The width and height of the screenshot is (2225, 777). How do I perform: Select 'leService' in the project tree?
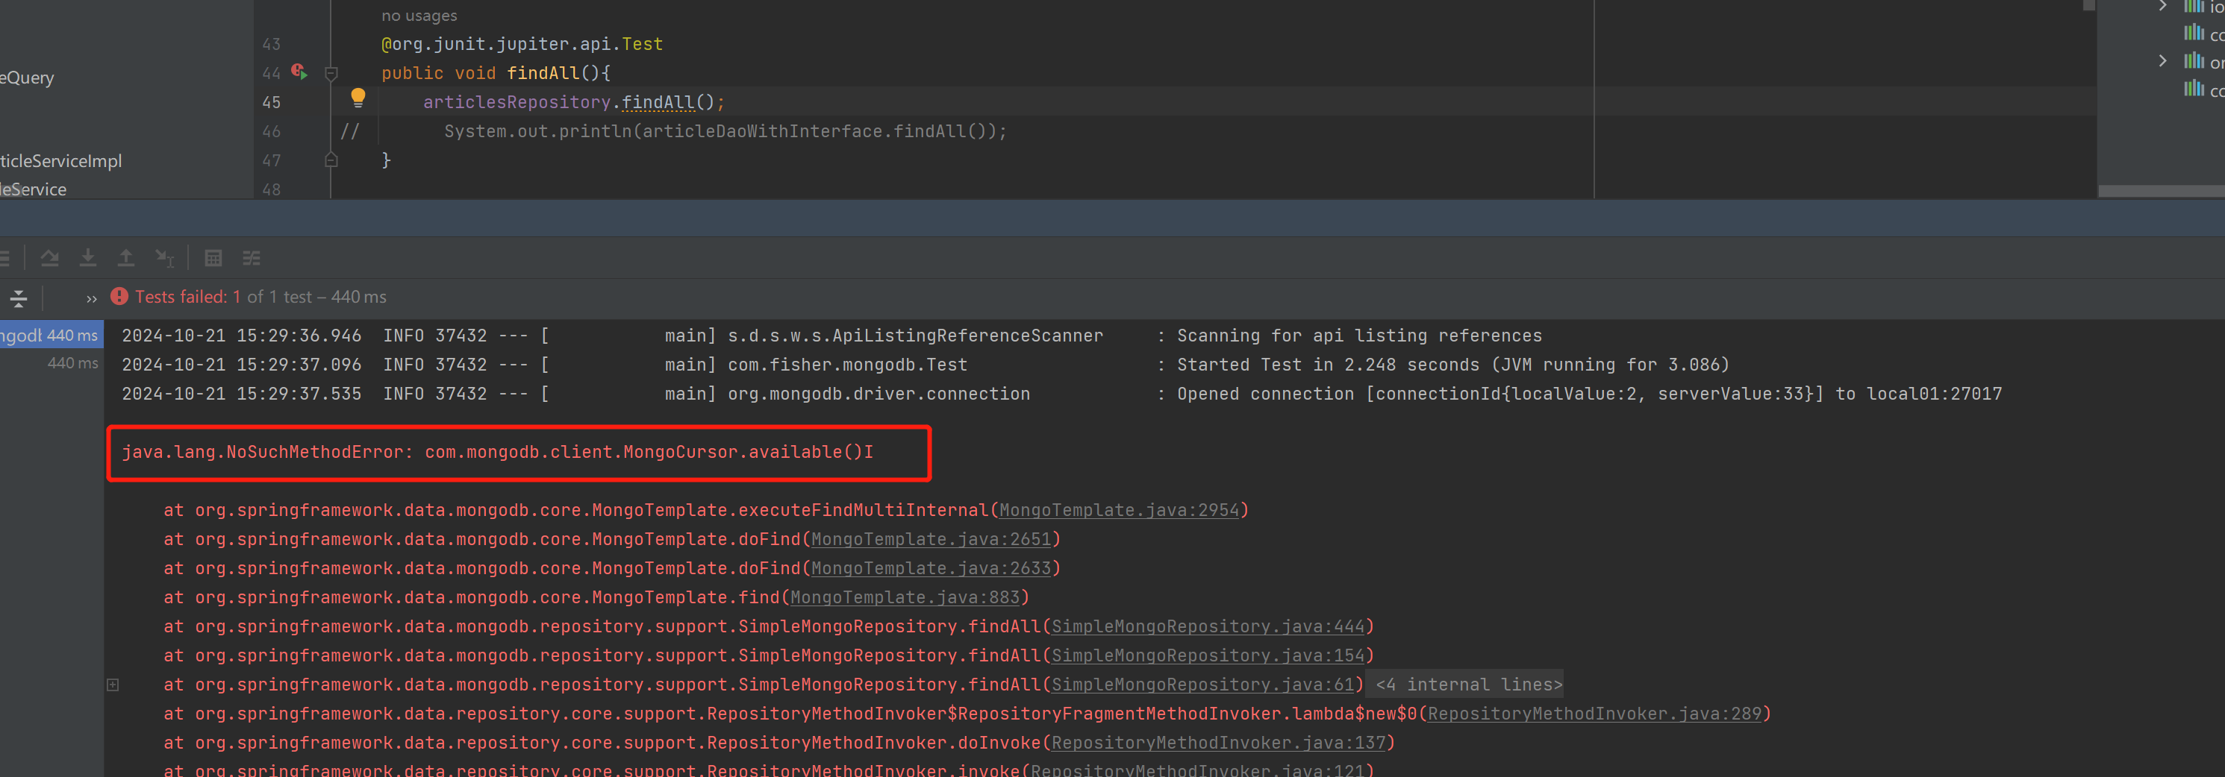click(33, 189)
